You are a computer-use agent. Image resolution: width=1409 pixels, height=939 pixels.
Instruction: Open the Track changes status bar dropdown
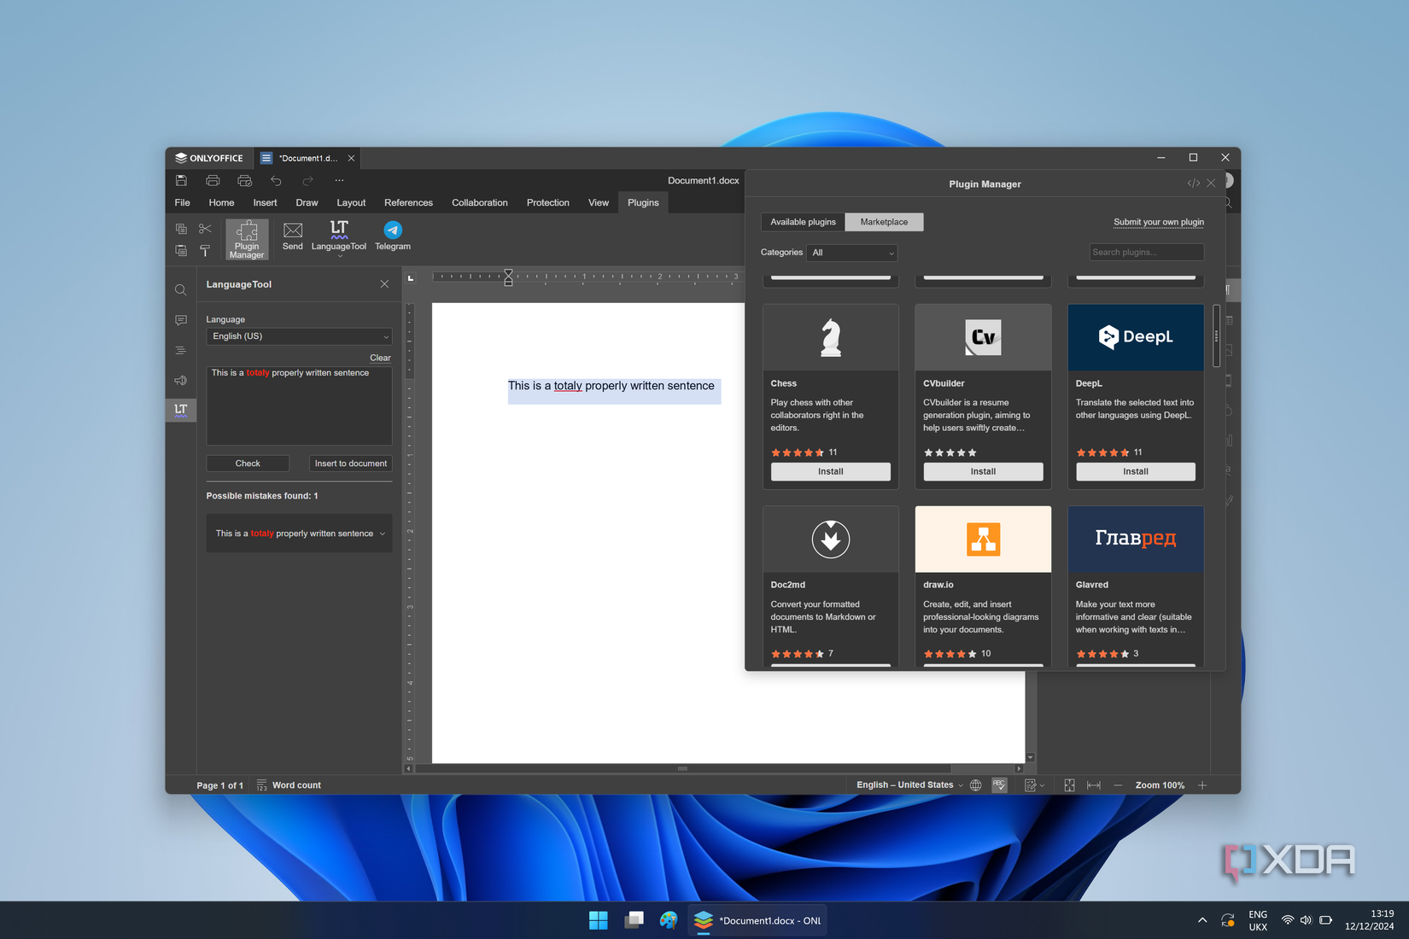1034,785
